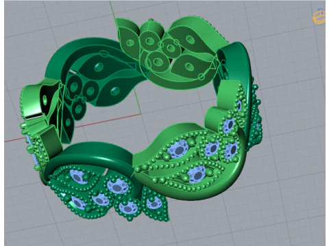Image resolution: width=329 pixels, height=246 pixels.
Task: Click the orange ring icon in the corner
Action: point(319,16)
